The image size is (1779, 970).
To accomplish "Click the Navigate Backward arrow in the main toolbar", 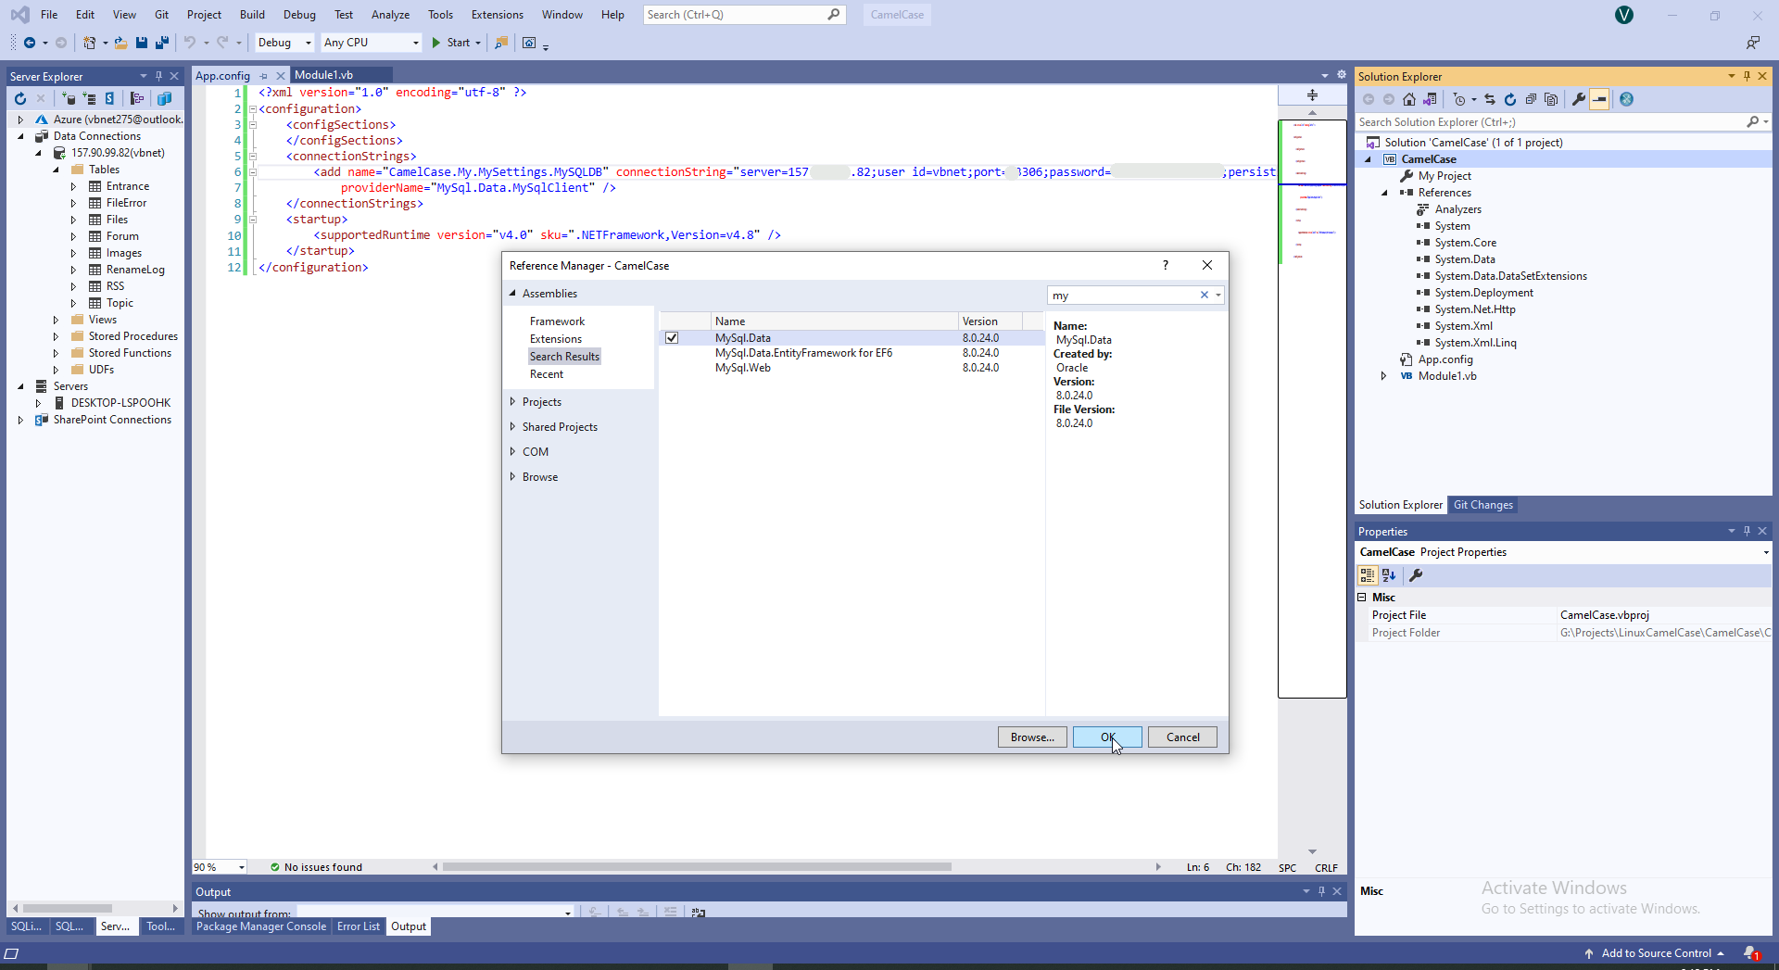I will 30,43.
